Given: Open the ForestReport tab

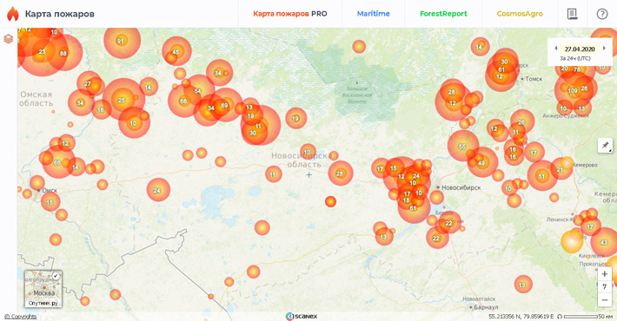Looking at the screenshot, I should 443,14.
